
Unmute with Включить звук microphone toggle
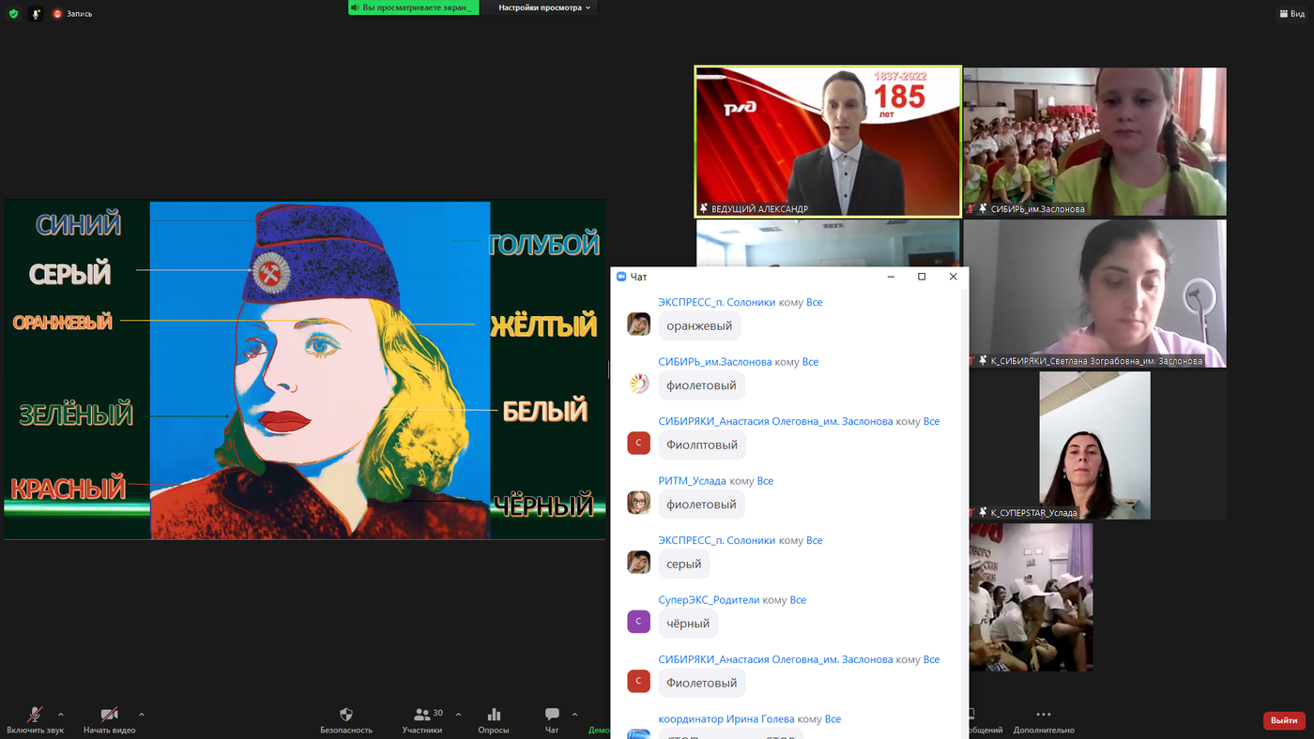click(35, 716)
